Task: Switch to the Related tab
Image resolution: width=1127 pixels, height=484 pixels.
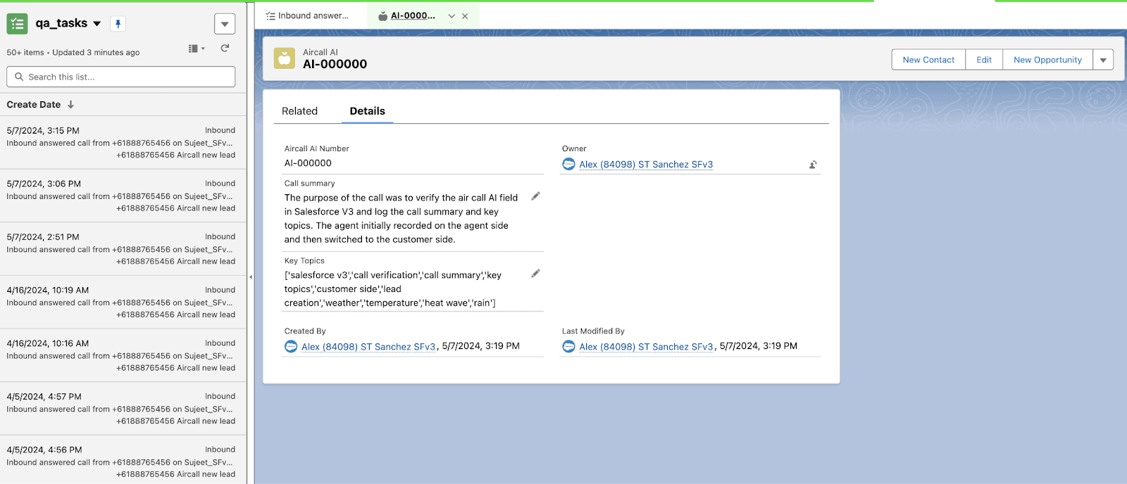Action: (x=299, y=111)
